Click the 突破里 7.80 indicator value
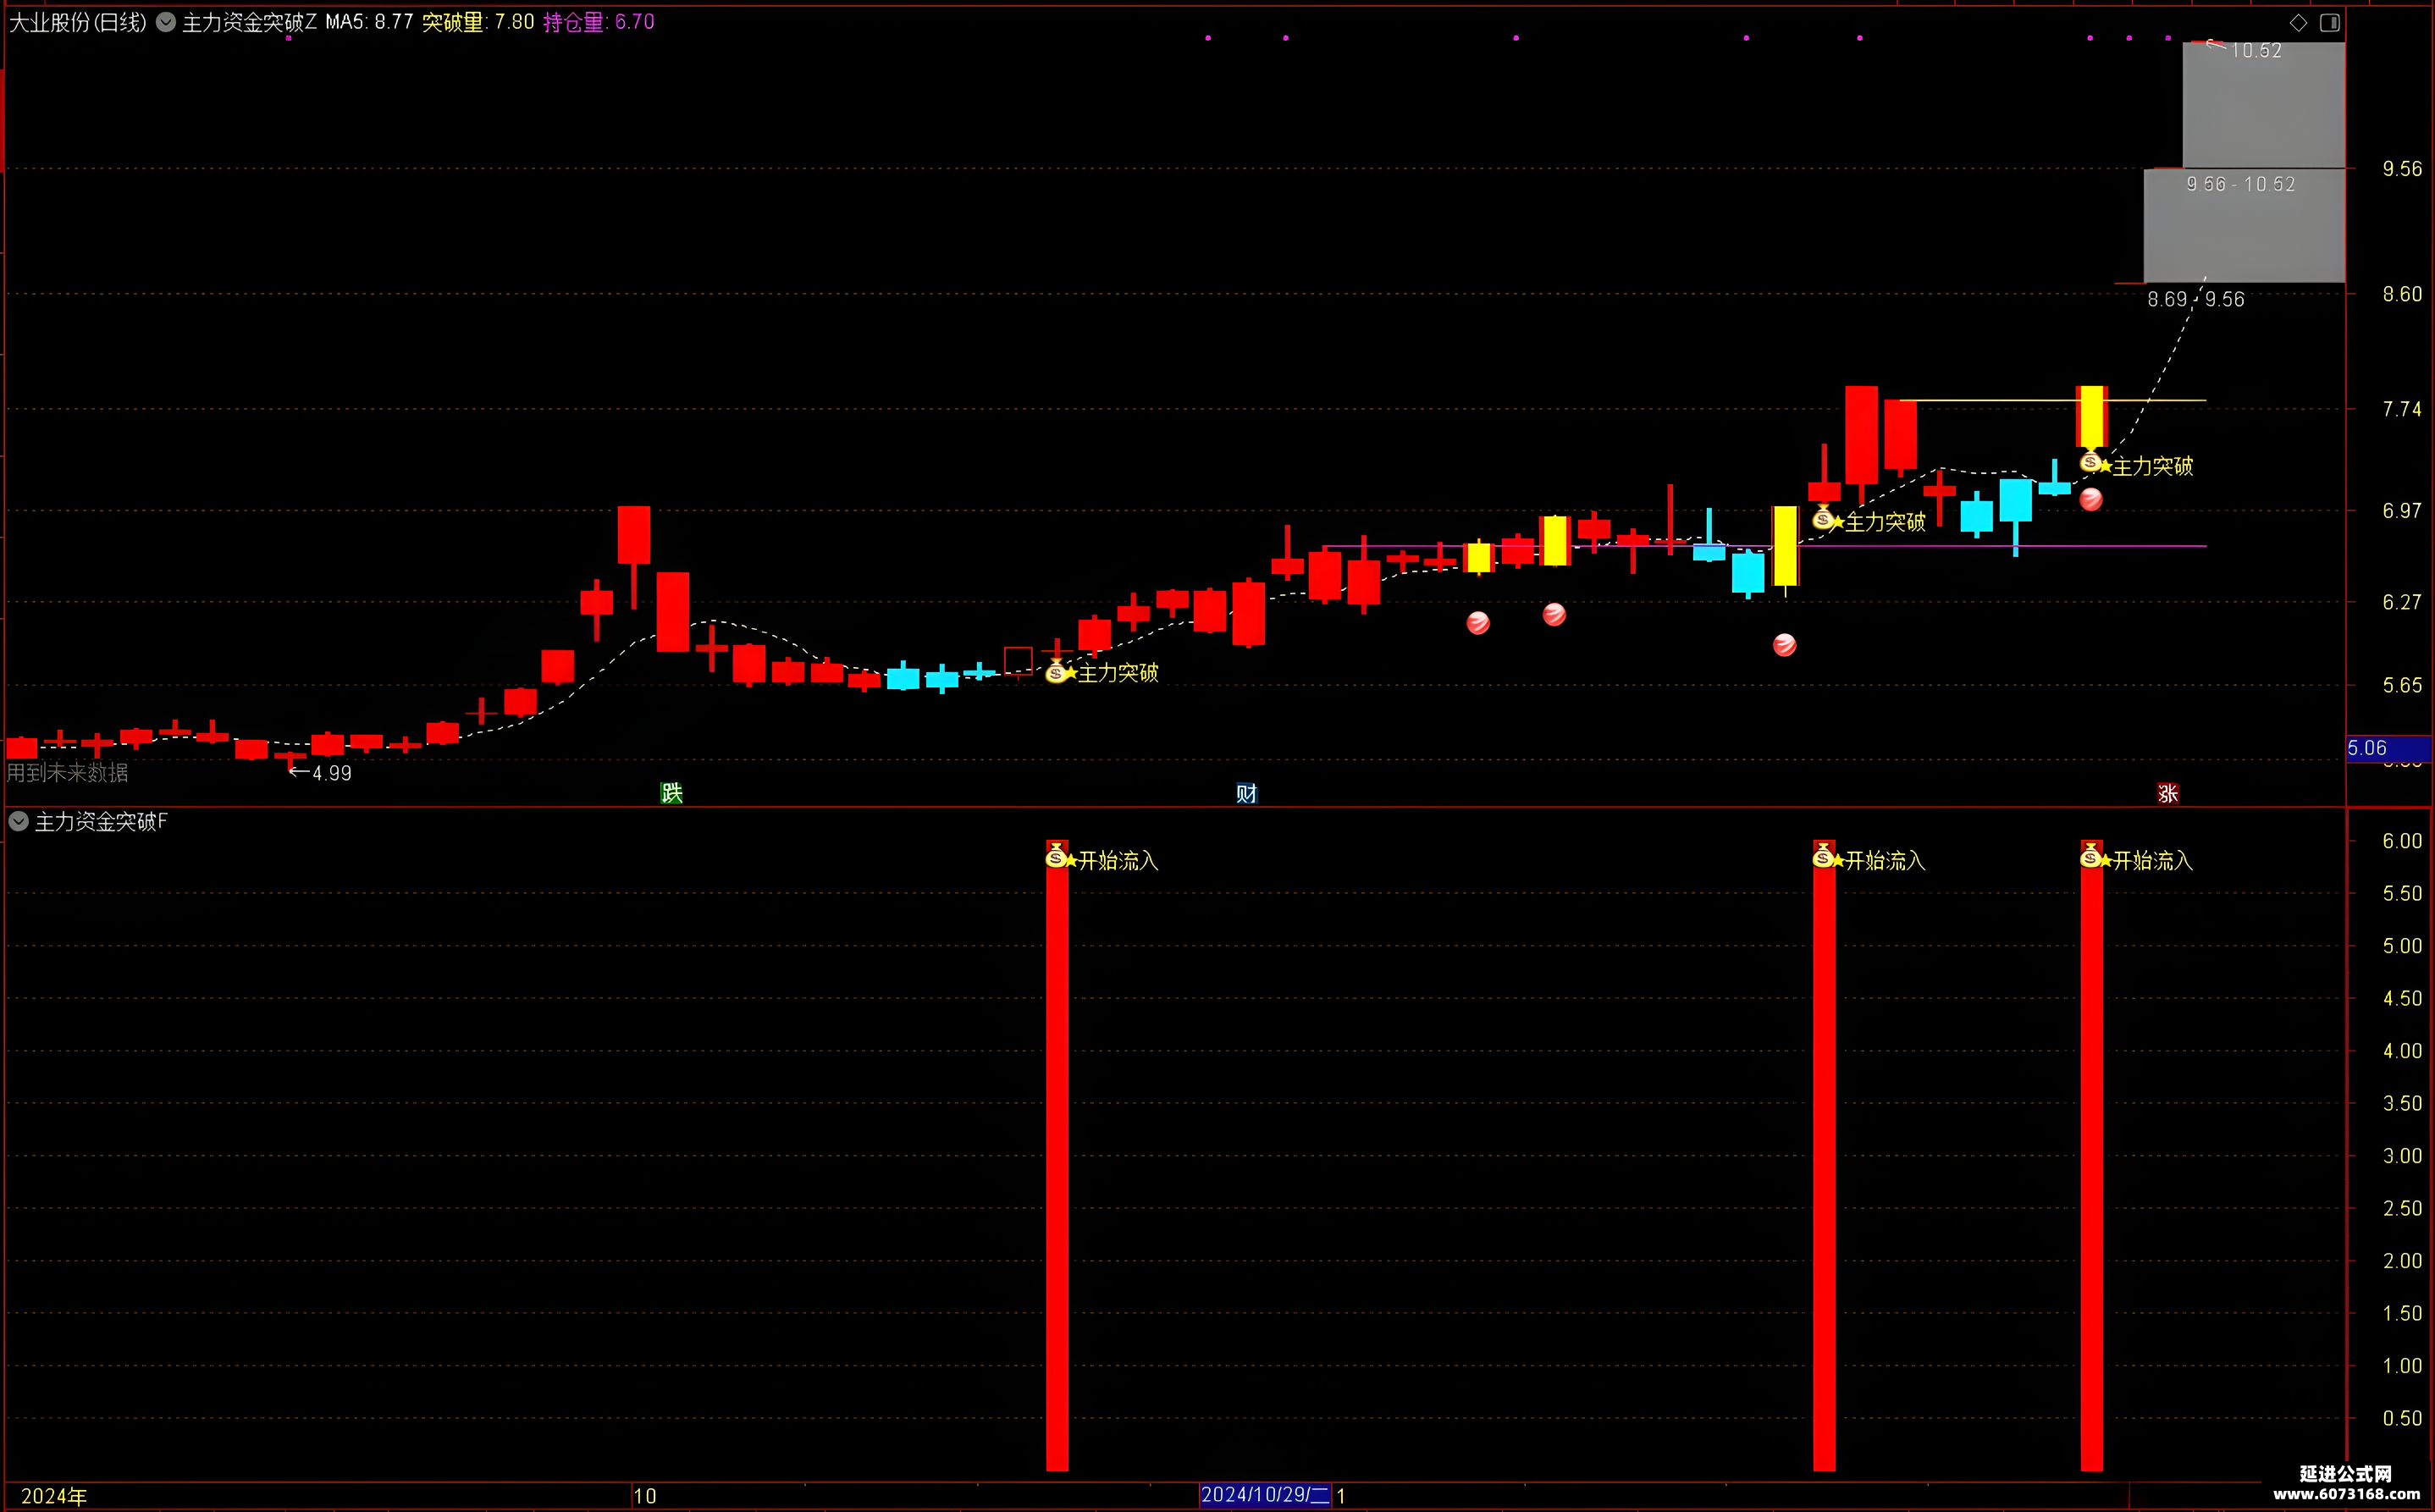Screen dimensions: 2435x1512 pos(478,22)
